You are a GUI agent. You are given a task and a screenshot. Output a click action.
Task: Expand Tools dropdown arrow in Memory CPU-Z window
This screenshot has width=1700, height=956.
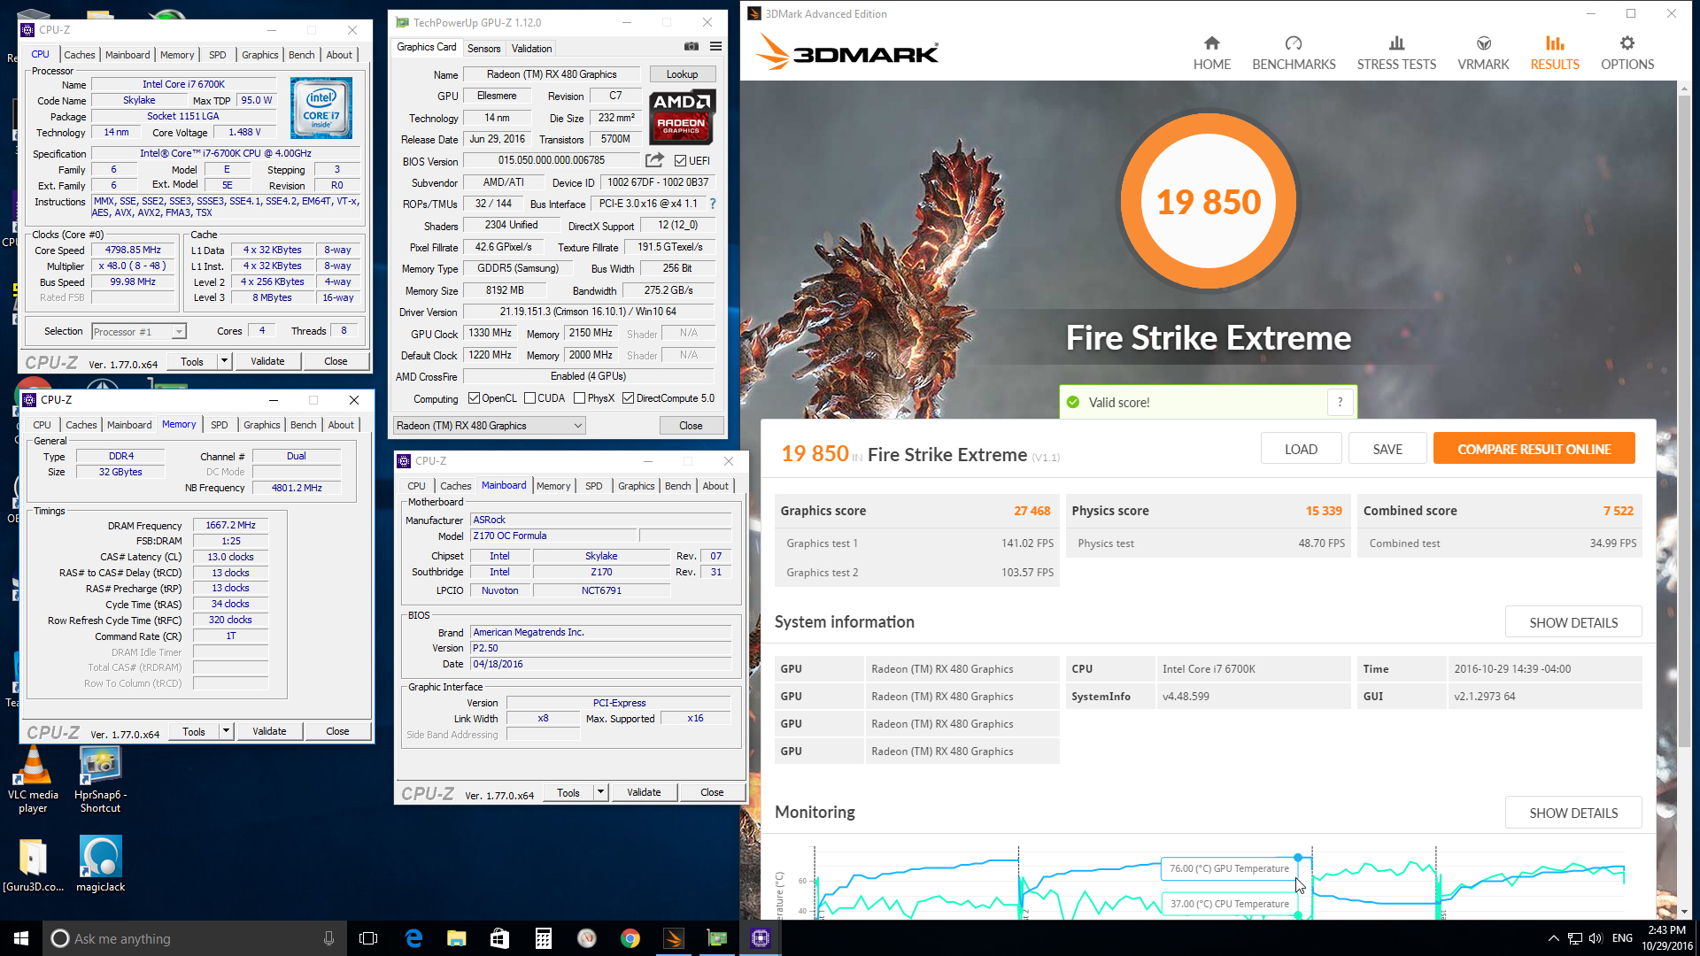tap(226, 731)
